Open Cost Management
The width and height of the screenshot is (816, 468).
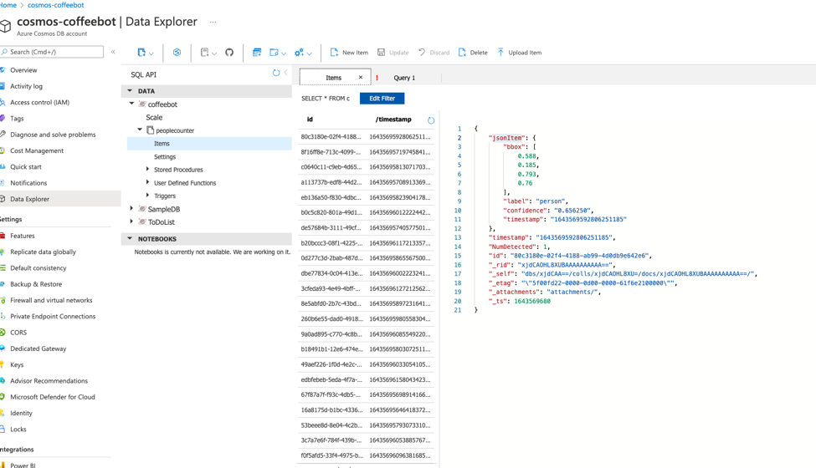[x=37, y=150]
